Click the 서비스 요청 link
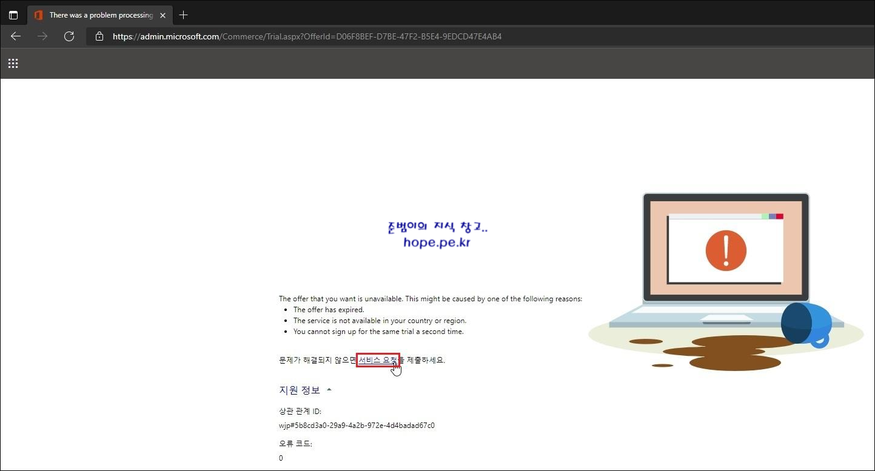Screen dimensions: 875x471 coord(378,360)
